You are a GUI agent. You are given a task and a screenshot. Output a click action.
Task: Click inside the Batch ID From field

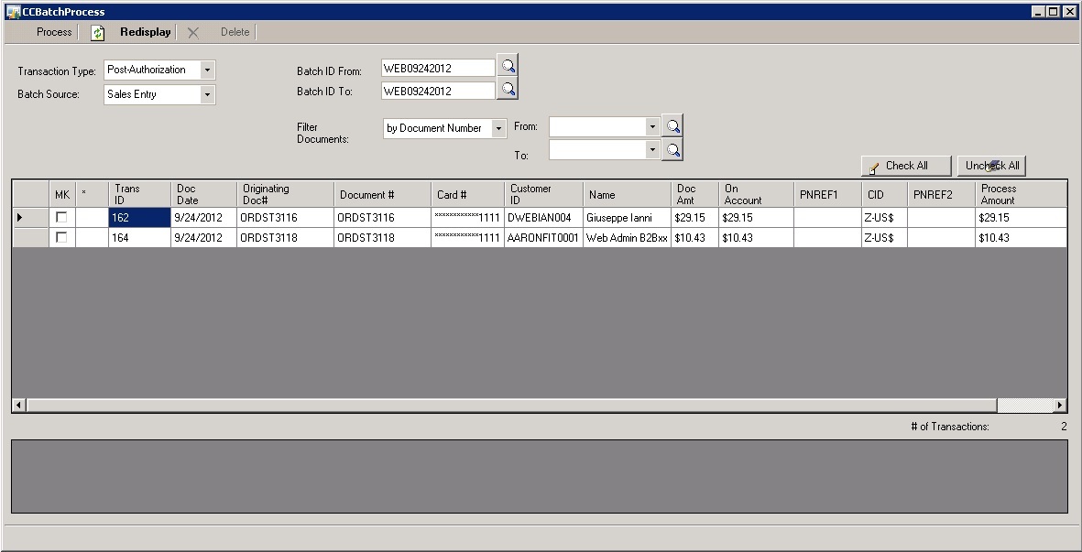pyautogui.click(x=435, y=66)
